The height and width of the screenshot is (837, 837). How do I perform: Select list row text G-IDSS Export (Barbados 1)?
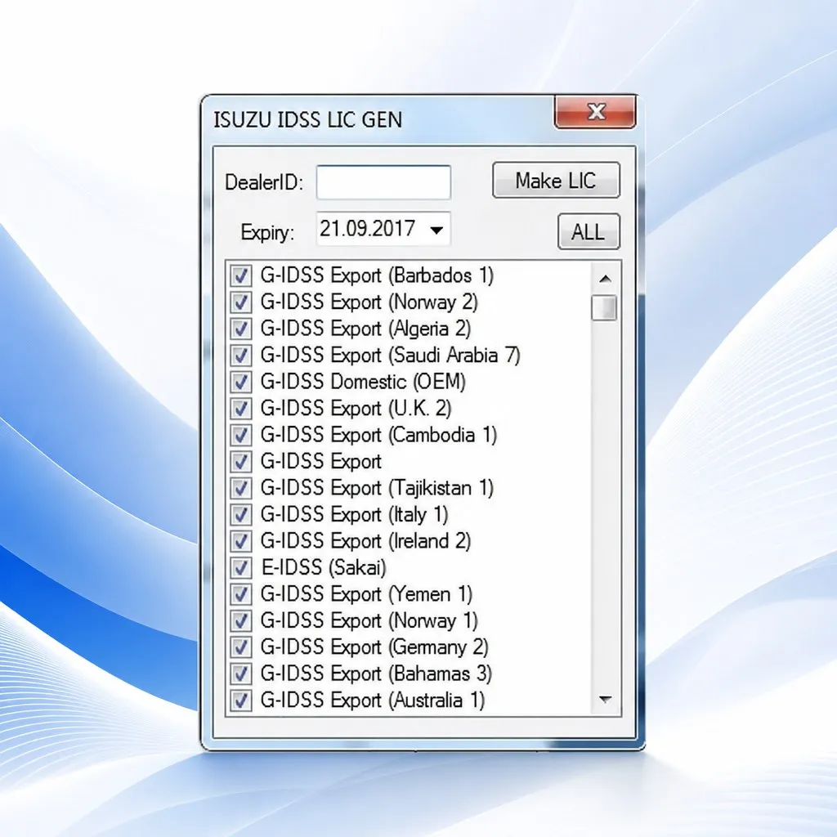point(377,276)
